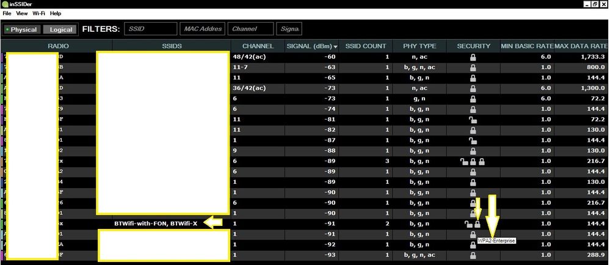Click the lock icon in the 36/42(ac) channel row
The image size is (610, 265).
(473, 88)
